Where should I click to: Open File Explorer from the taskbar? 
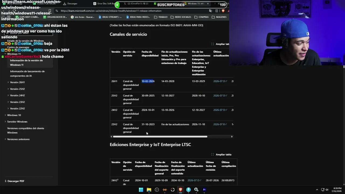click(149, 190)
